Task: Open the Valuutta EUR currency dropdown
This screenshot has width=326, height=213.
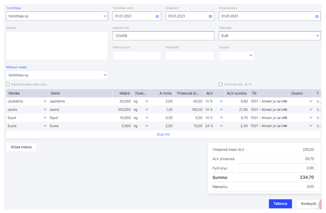Action: 318,36
